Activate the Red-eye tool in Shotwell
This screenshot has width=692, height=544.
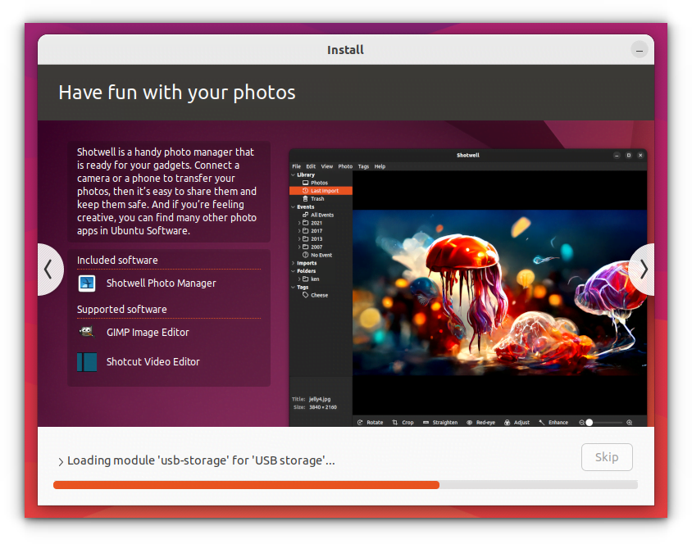pyautogui.click(x=480, y=422)
